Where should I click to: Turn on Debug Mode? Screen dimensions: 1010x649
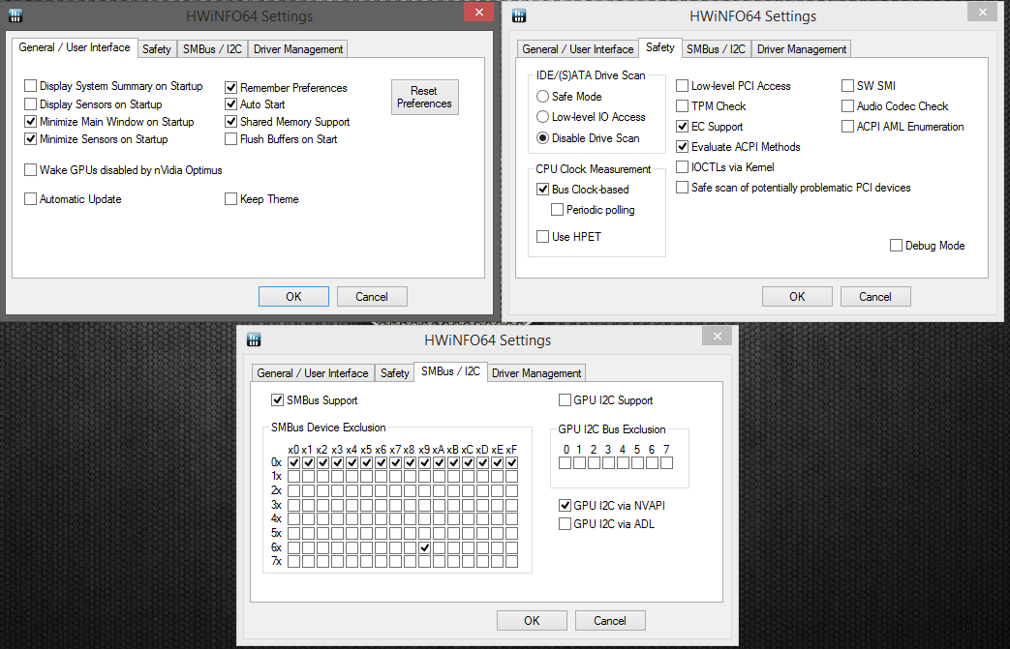click(927, 245)
